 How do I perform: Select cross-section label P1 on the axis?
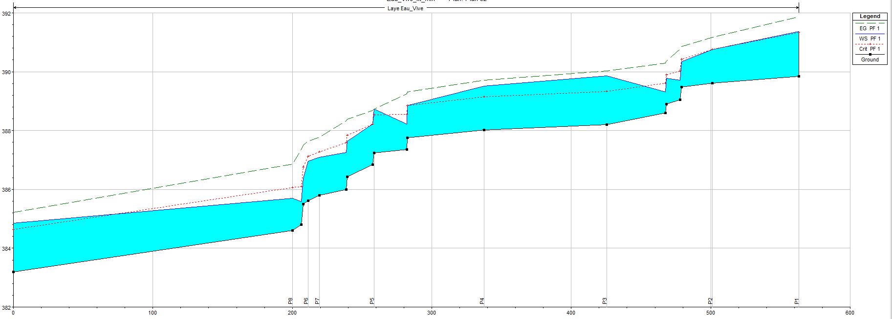pyautogui.click(x=797, y=301)
